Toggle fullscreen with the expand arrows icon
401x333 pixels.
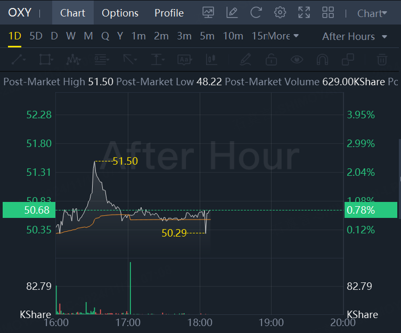click(x=304, y=12)
